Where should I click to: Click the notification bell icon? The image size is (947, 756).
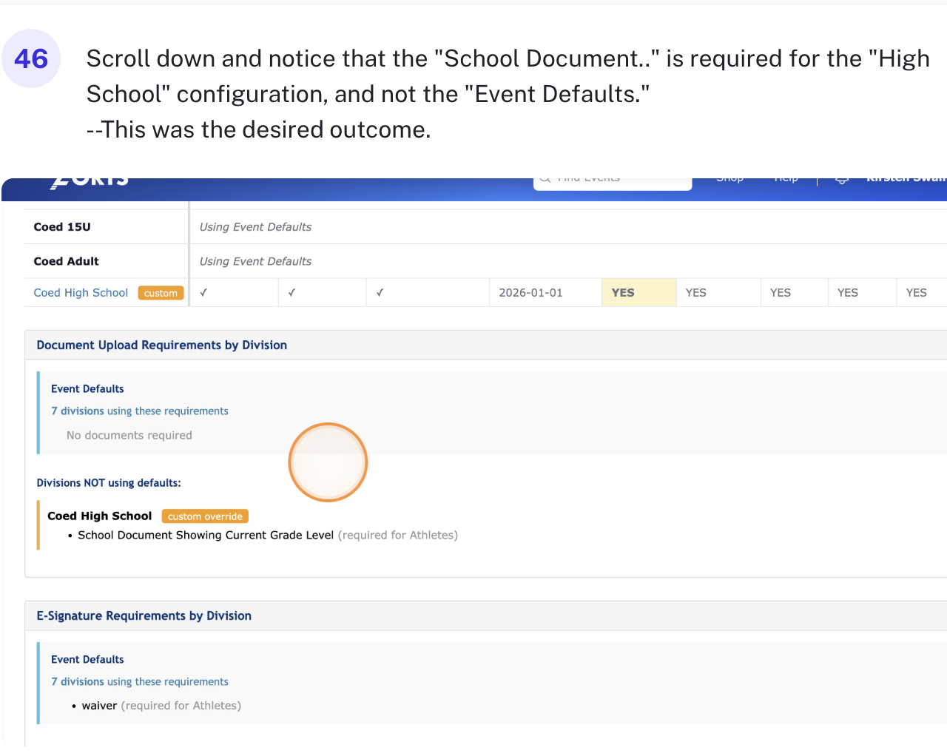click(841, 180)
